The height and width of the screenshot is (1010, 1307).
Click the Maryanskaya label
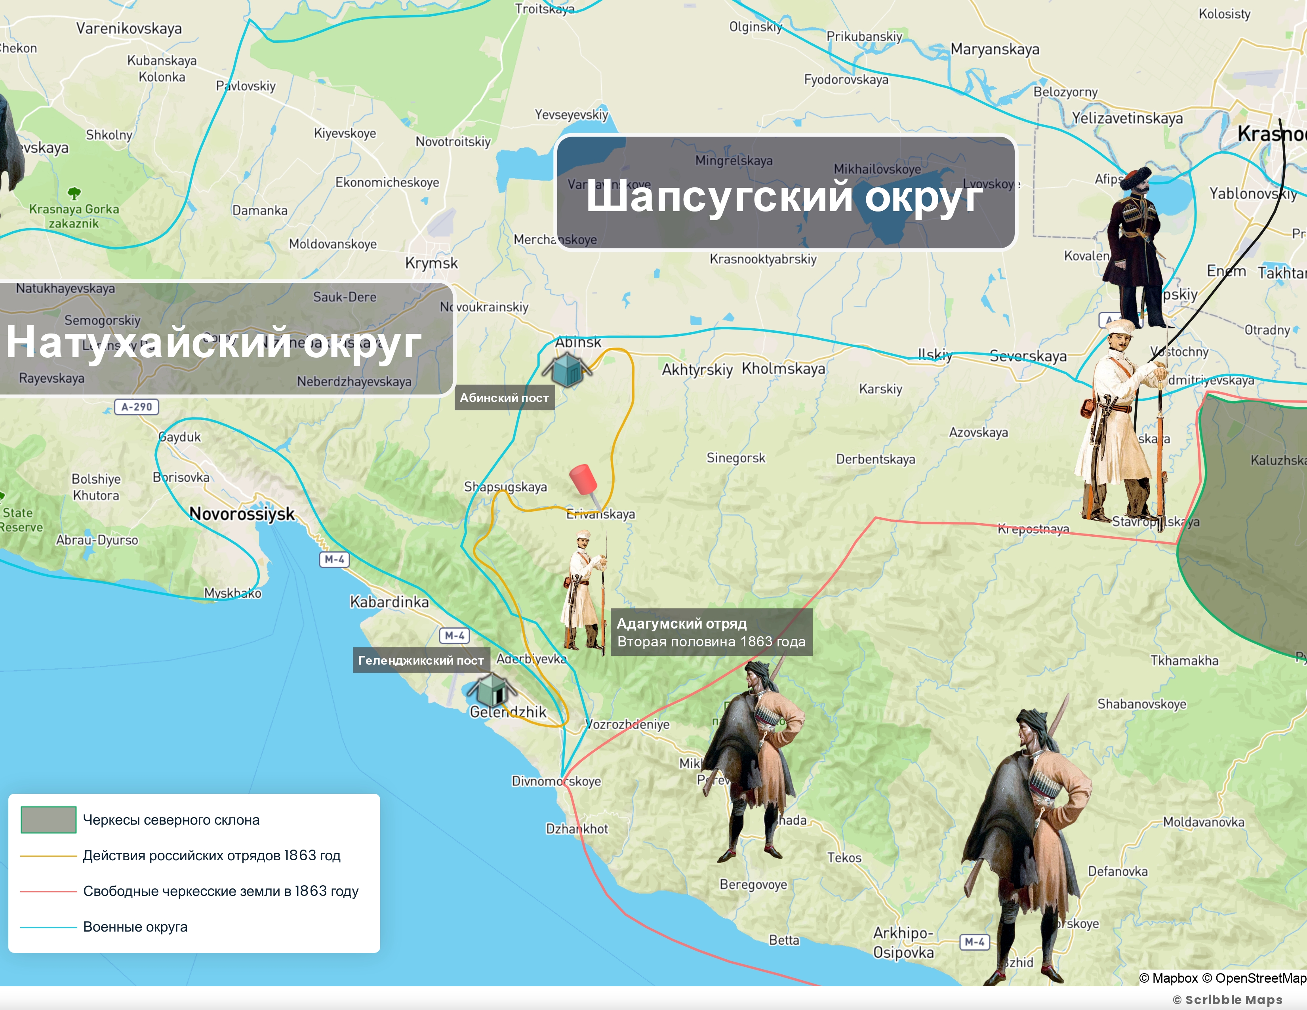995,49
